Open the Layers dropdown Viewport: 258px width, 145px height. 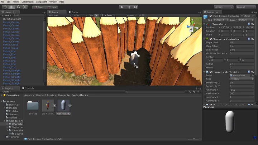[223, 7]
